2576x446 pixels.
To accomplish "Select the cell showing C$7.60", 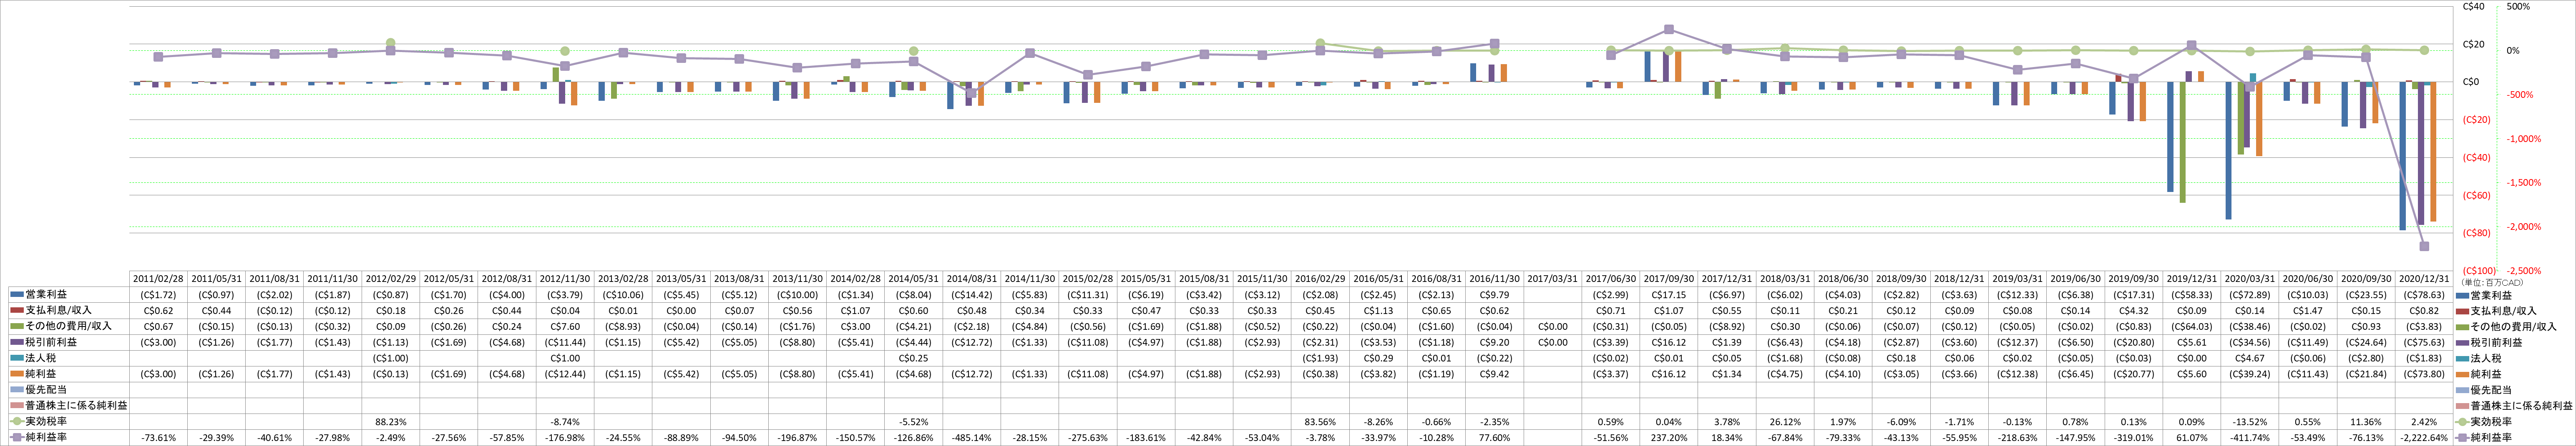I will tap(565, 326).
